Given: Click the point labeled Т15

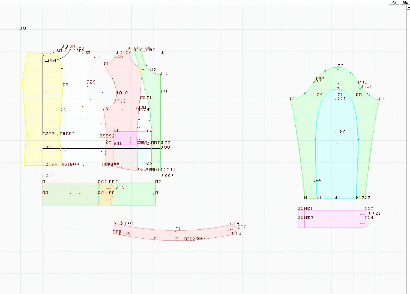Looking at the screenshot, I should click(x=164, y=74).
